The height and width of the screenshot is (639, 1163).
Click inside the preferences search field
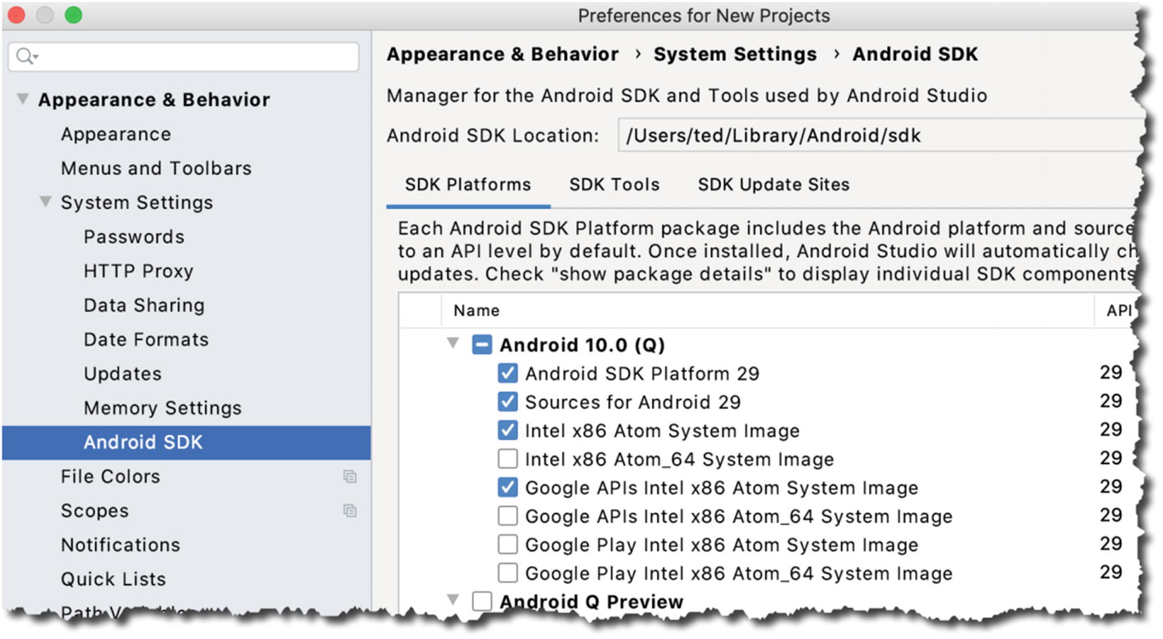pos(183,57)
